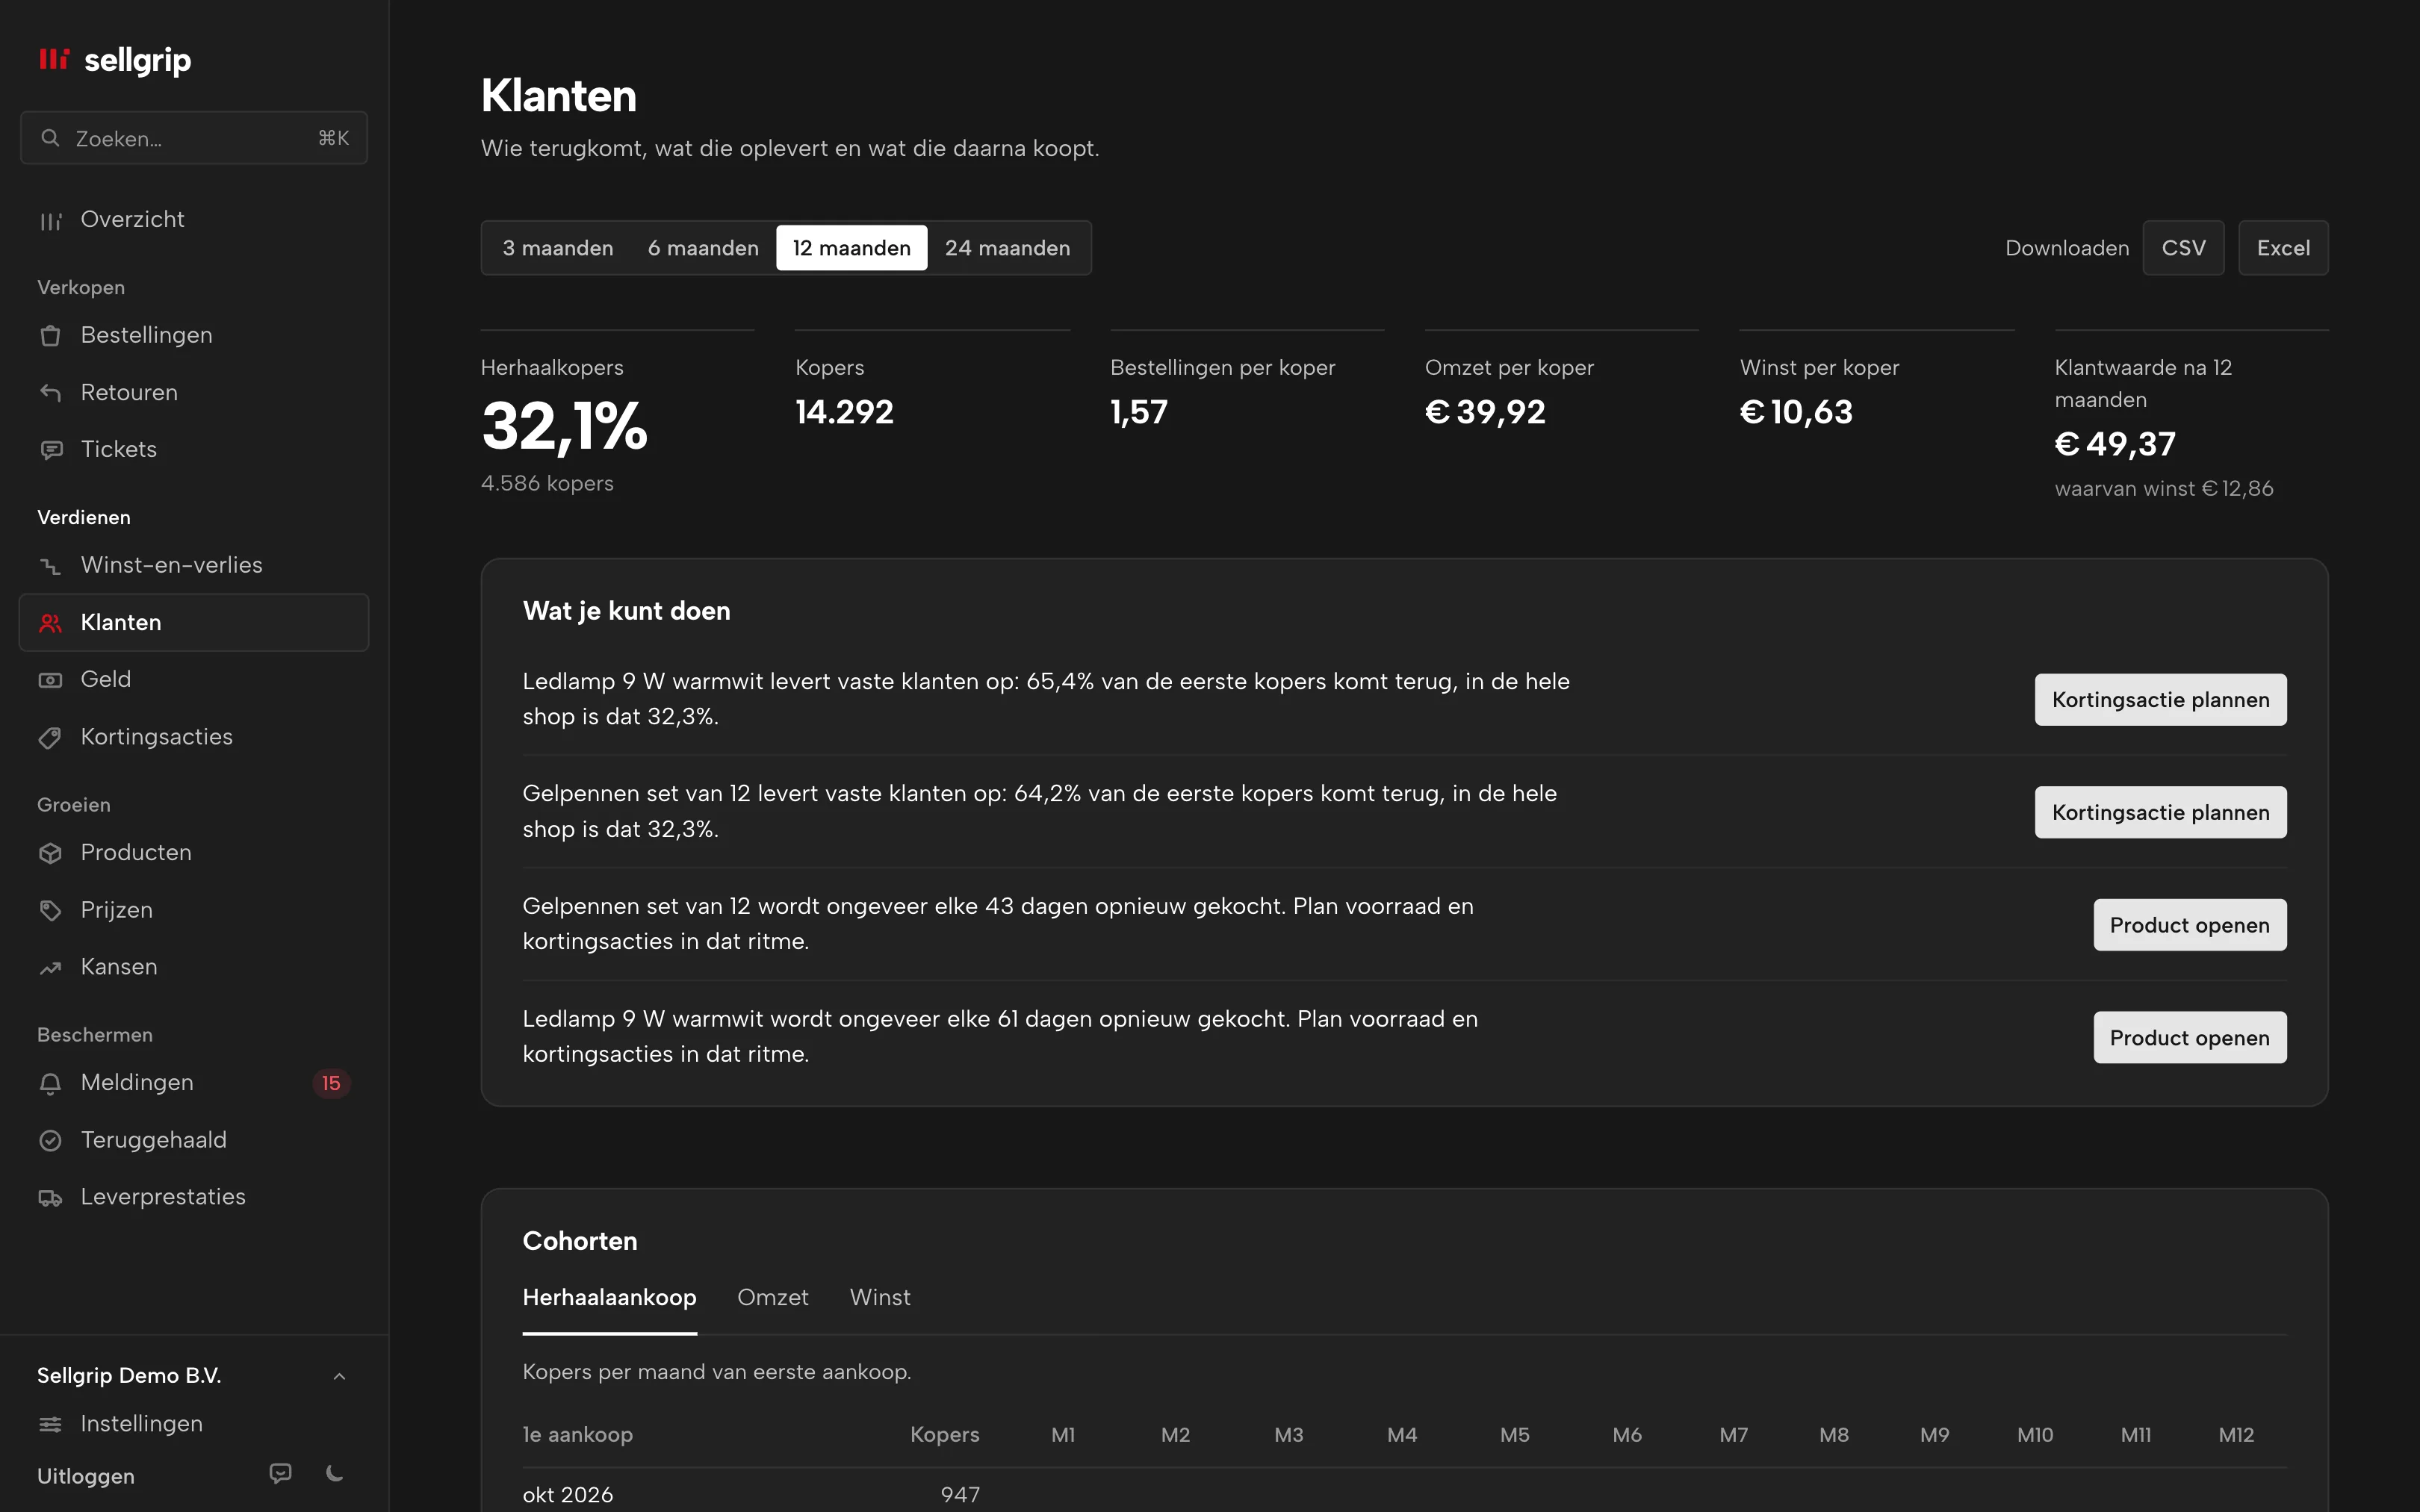Click the Bestellingen bag icon

coord(50,336)
